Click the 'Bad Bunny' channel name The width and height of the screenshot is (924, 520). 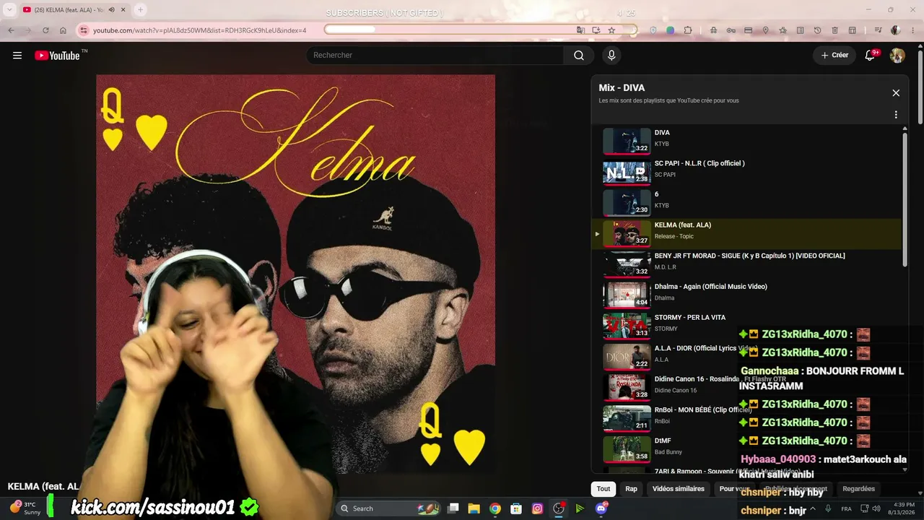[x=668, y=453]
